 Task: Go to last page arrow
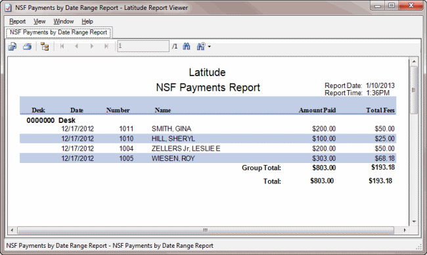(106, 46)
